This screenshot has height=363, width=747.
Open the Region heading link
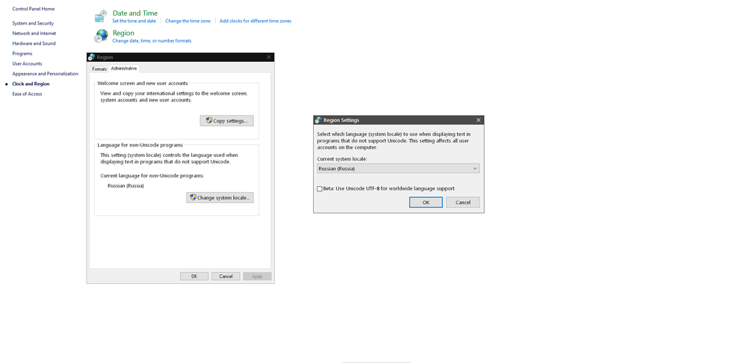coord(123,33)
